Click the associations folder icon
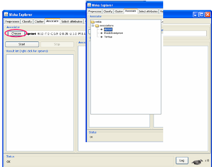The width and height of the screenshot is (212, 167). pos(97,26)
